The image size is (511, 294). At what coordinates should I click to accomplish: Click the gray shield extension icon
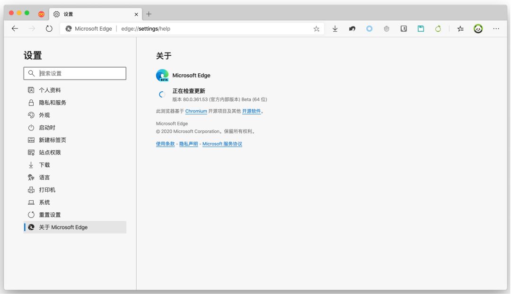pos(387,29)
